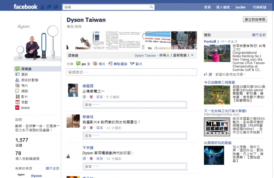Open the web-game ad screenshot image
This screenshot has width=274, height=178.
click(x=217, y=95)
